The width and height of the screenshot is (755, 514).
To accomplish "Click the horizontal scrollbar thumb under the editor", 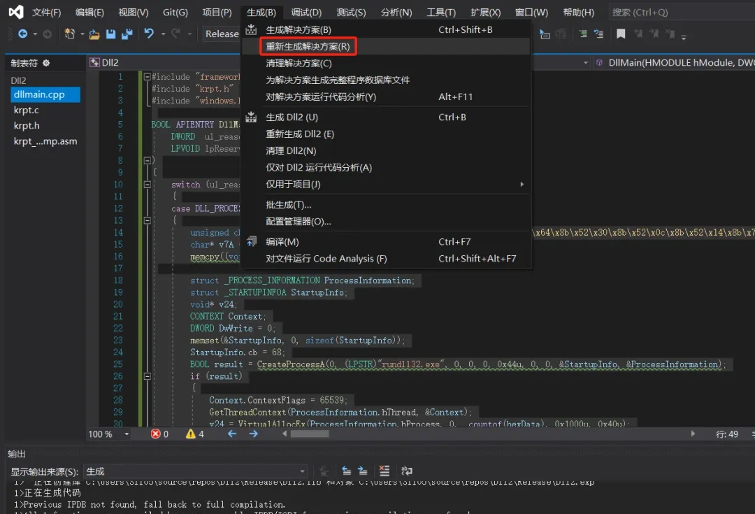I will tap(310, 434).
